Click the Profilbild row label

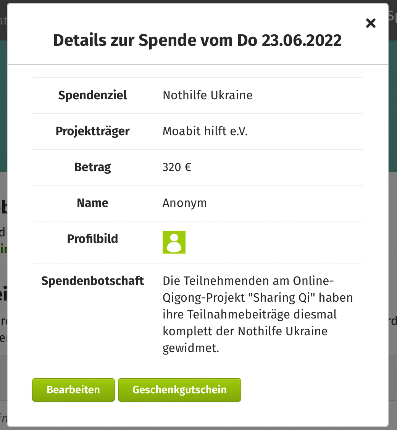pyautogui.click(x=92, y=239)
